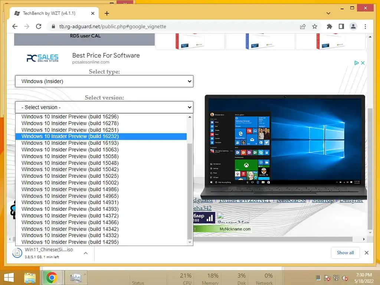380x285 pixels.
Task: Choose build 14295 from the list
Action: tap(101, 242)
